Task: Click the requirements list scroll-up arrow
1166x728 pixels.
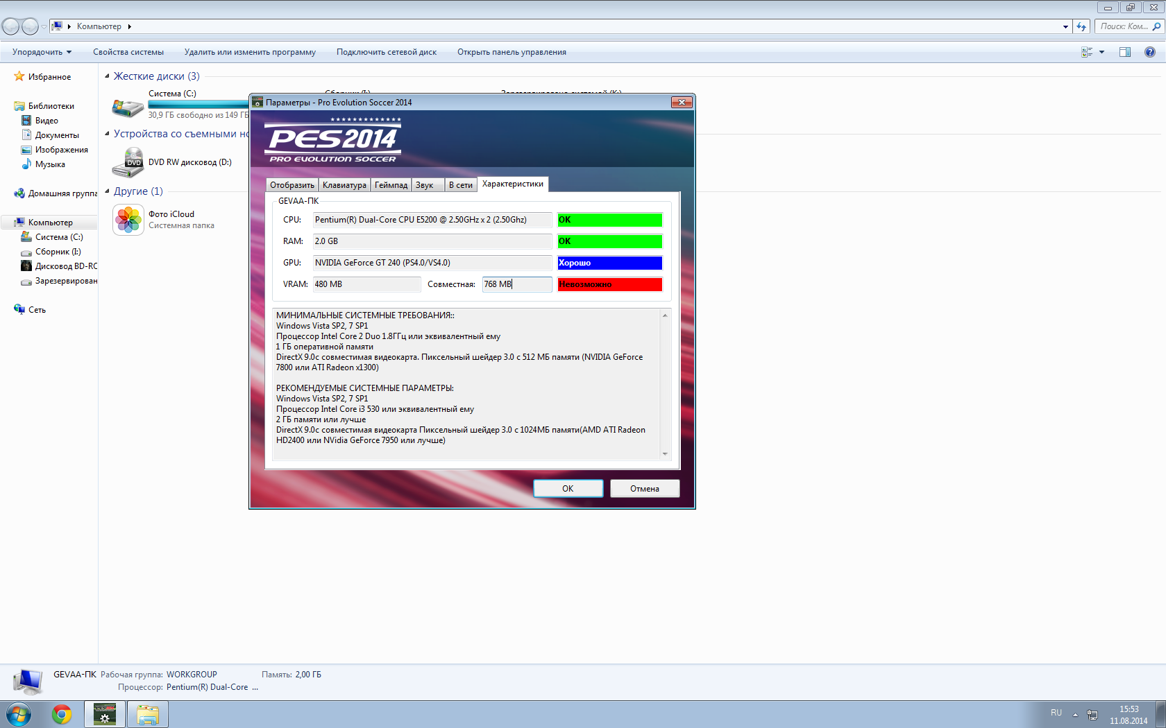Action: coord(665,315)
